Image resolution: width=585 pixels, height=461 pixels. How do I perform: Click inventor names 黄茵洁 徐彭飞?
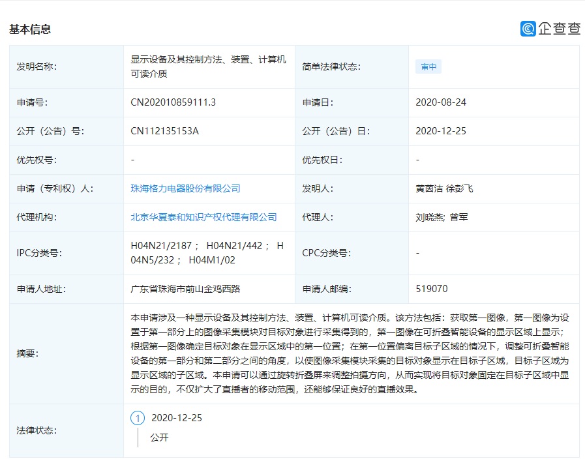[x=444, y=188]
